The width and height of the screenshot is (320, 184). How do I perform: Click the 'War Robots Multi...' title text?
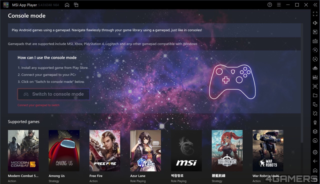(267, 176)
